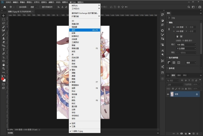This screenshot has height=136, width=203.
Task: Select window entry 1 线稿 (1).jpg
Action: [85, 131]
